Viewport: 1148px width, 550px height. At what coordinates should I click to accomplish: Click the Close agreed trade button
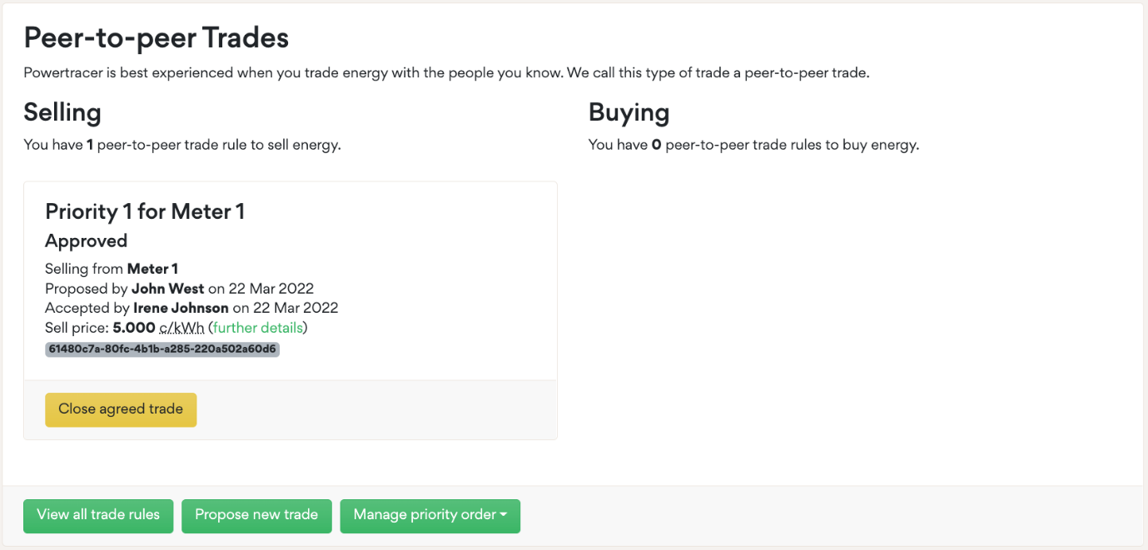pyautogui.click(x=121, y=409)
